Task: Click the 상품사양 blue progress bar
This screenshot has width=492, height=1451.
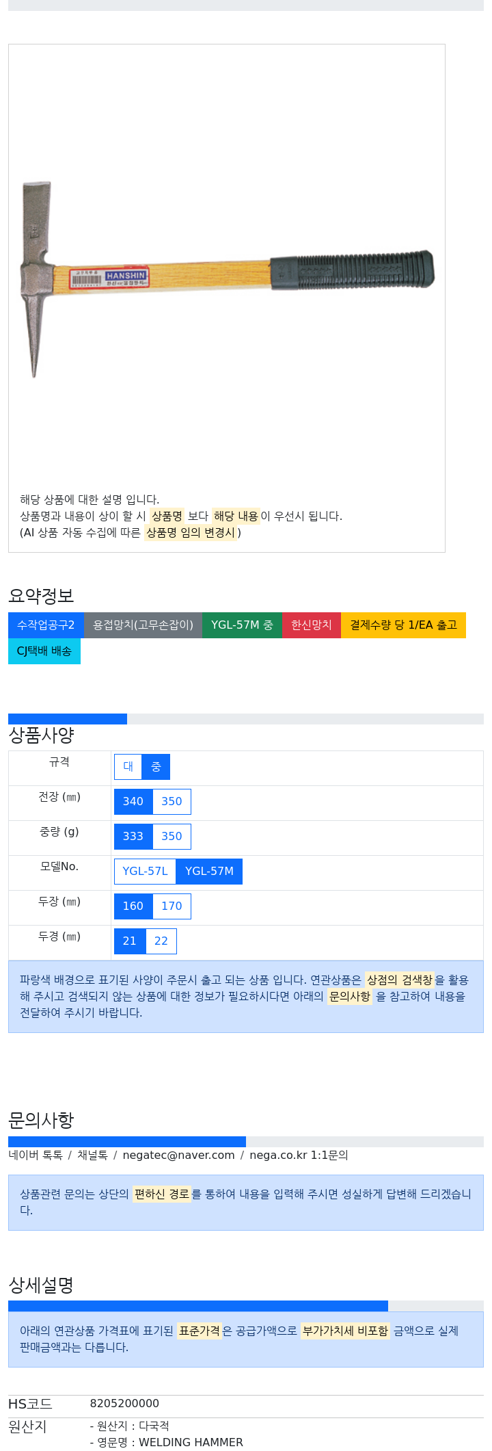Action: (68, 719)
